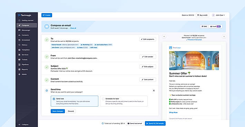The width and height of the screenshot is (245, 127).
Task: Select Compose in the sidebar
Action: 27,25
